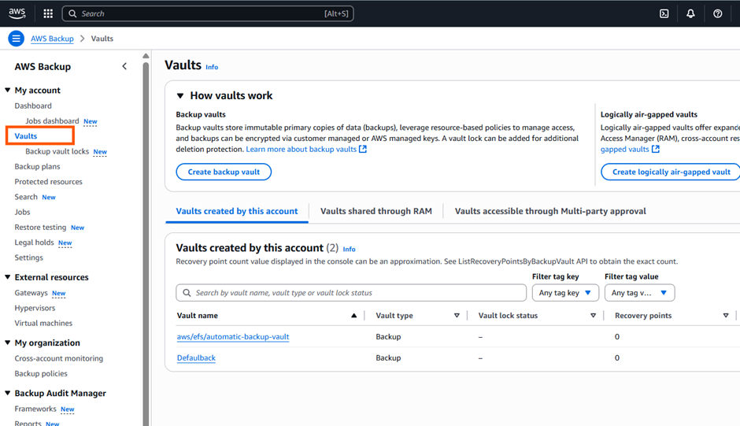Open the notifications bell icon
Image resolution: width=740 pixels, height=426 pixels.
tap(690, 13)
